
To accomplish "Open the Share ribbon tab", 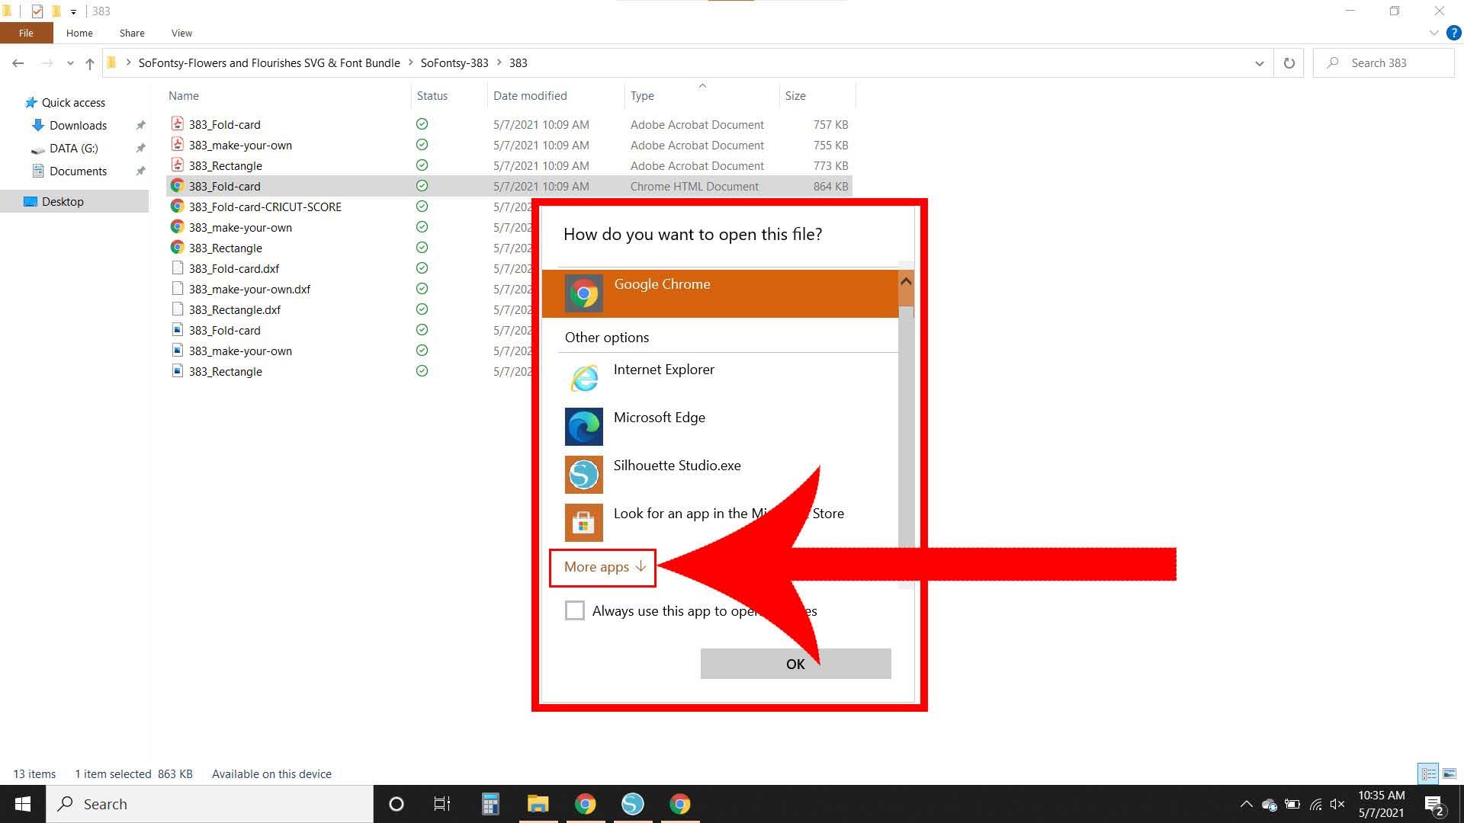I will (131, 33).
